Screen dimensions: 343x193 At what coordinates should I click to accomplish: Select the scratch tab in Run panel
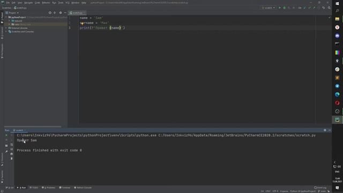(19, 130)
